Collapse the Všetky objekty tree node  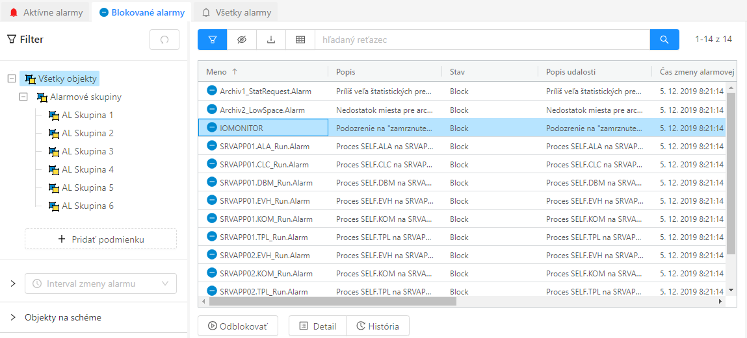tap(11, 79)
